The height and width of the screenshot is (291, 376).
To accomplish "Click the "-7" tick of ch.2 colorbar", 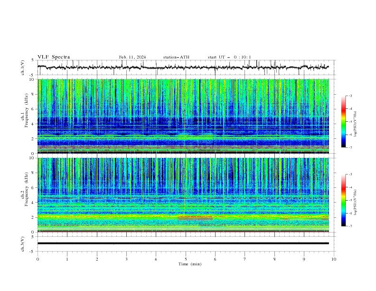I will [x=350, y=226].
